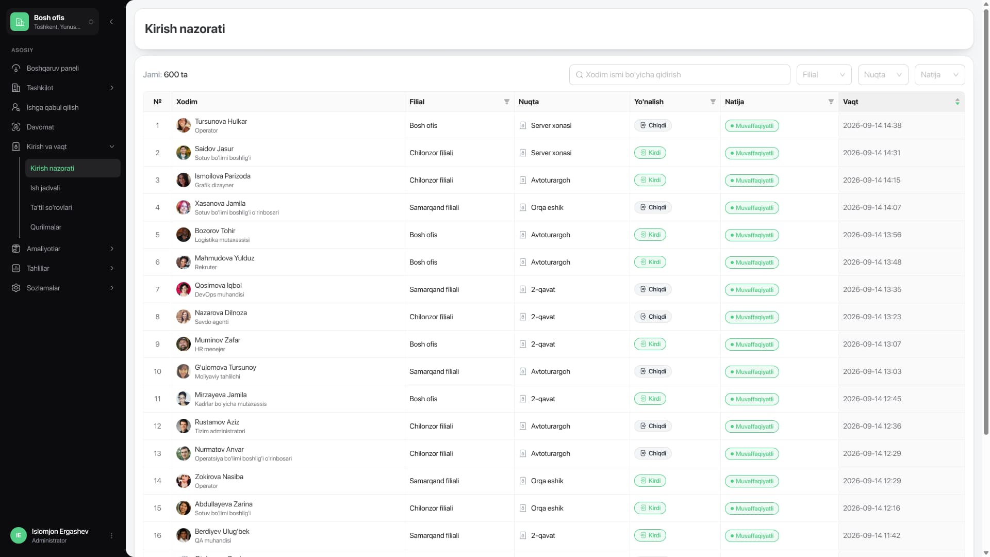
Task: Select Kirish nazorati in the sidebar
Action: click(73, 168)
